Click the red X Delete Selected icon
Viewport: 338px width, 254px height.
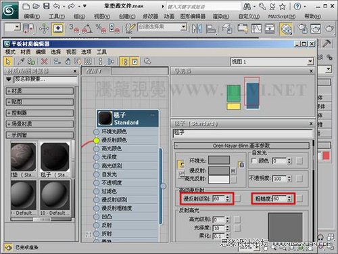coord(45,62)
